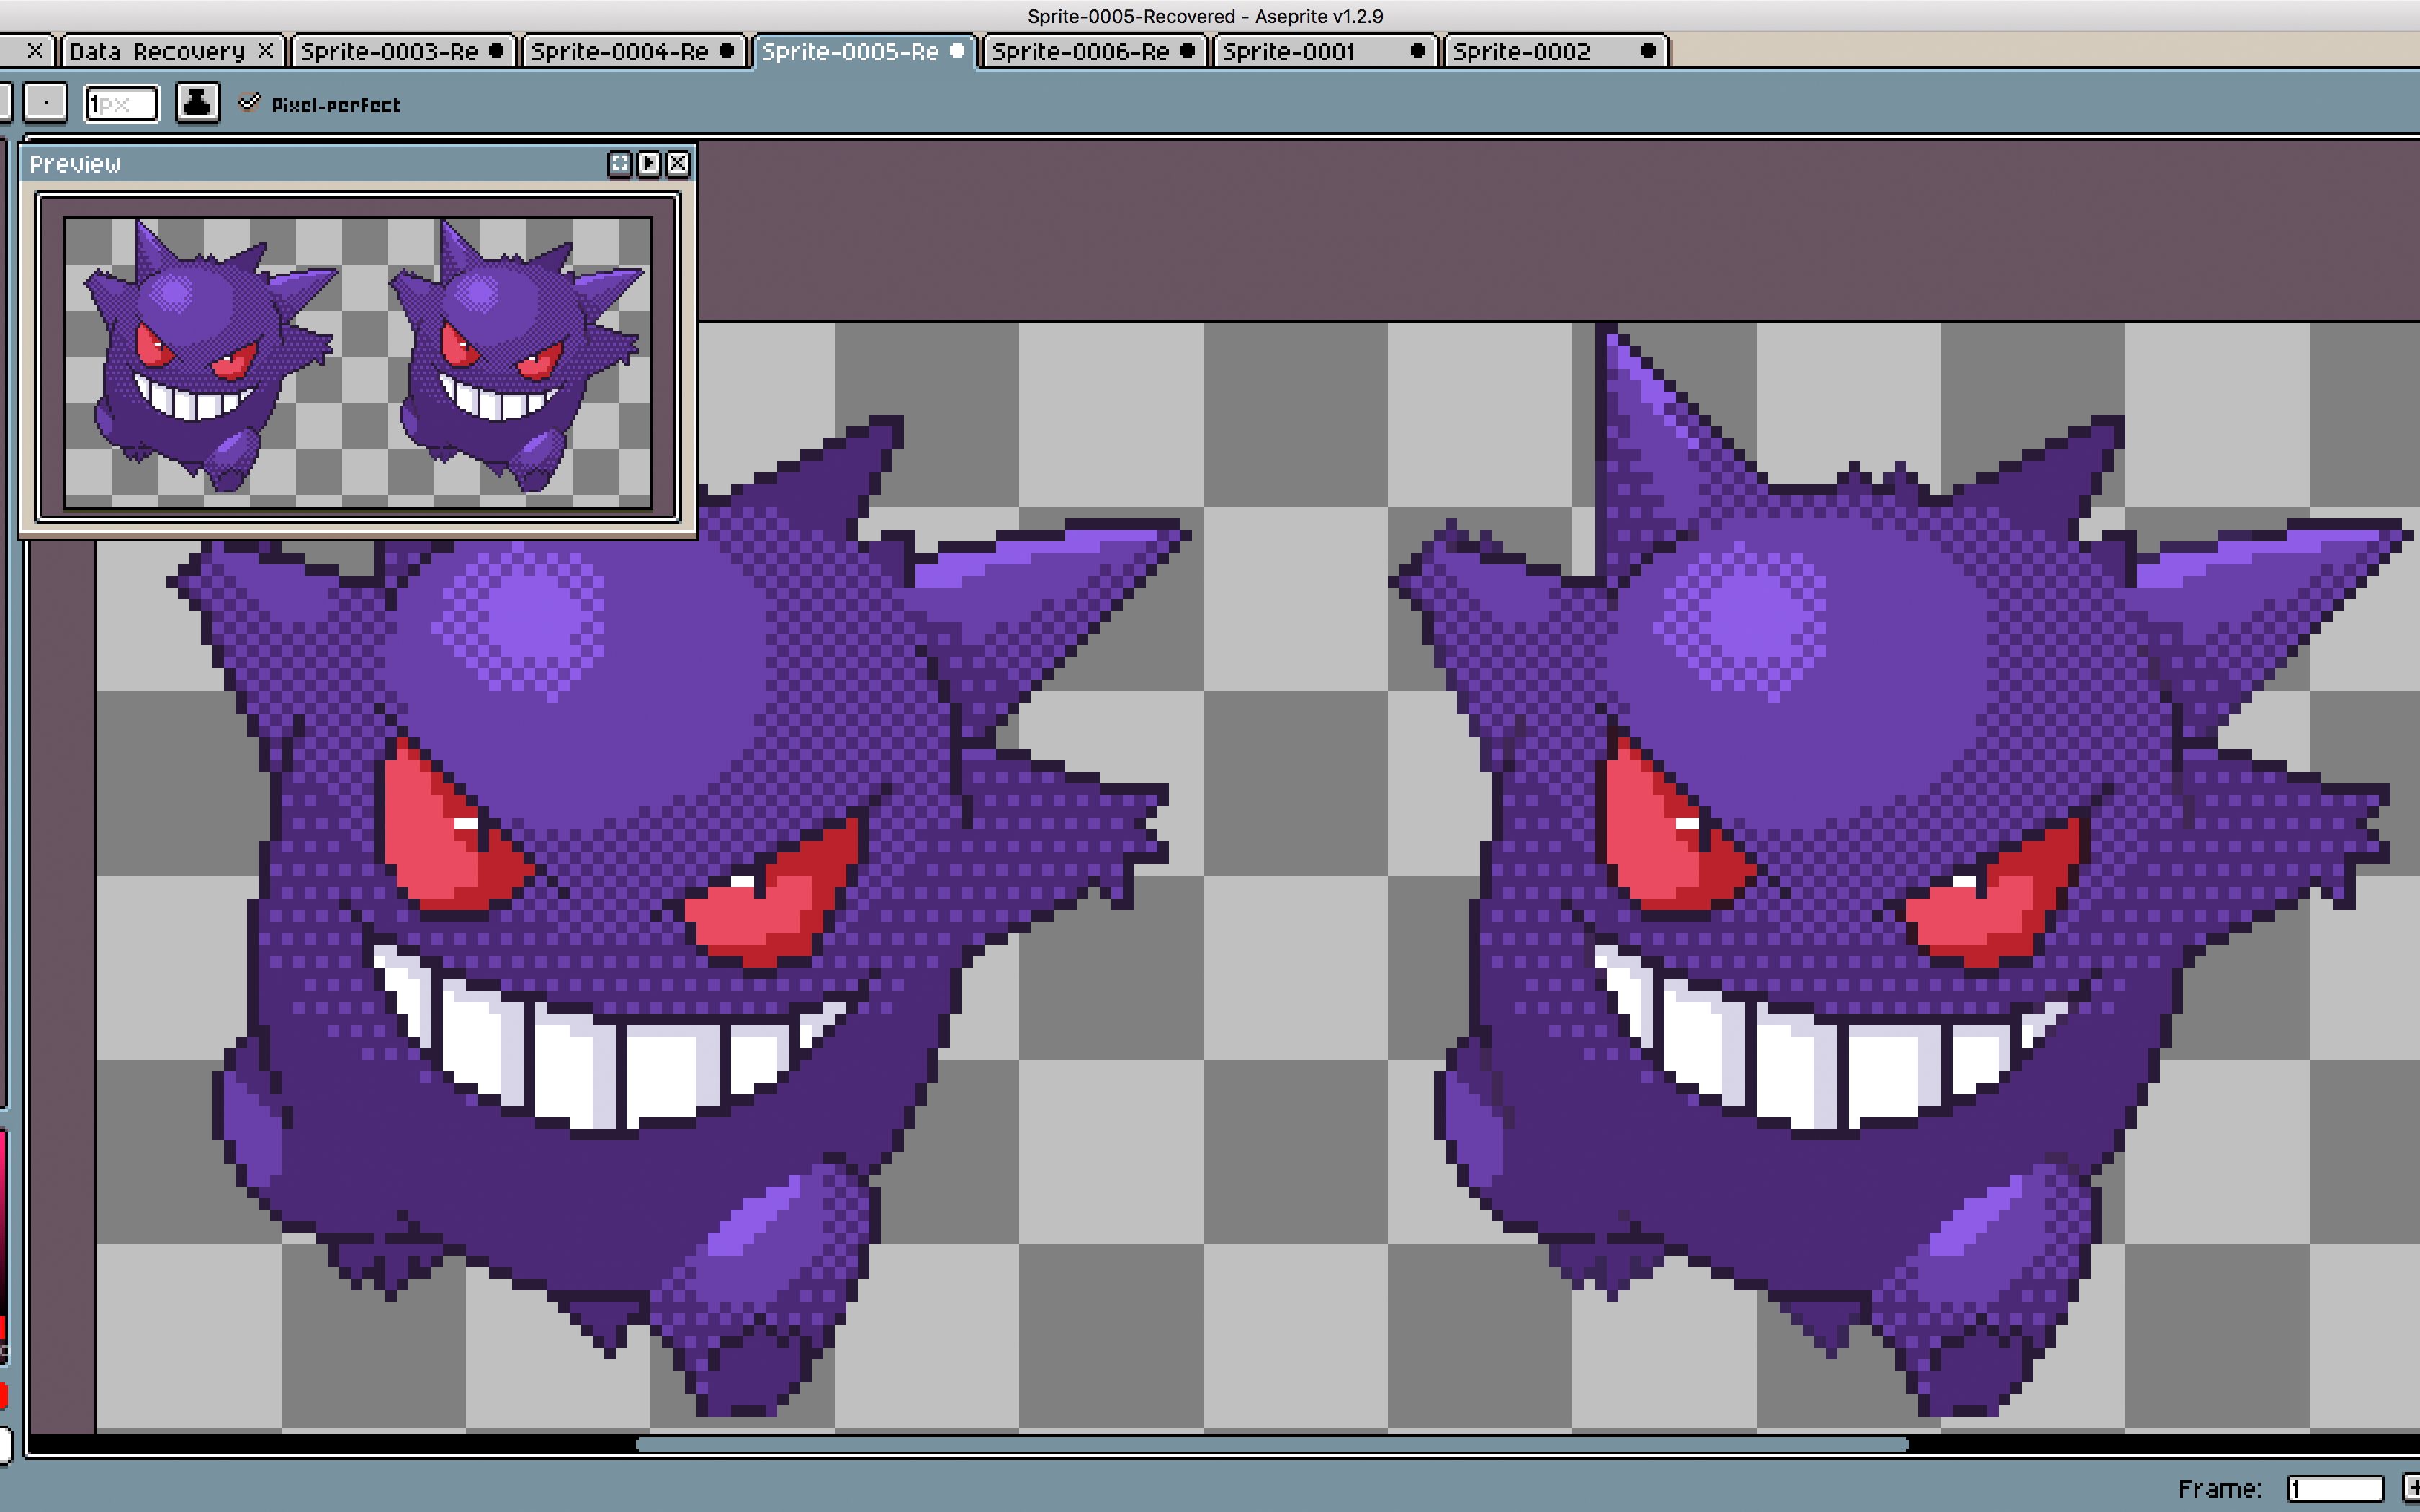This screenshot has height=1512, width=2420.
Task: Center the Preview window view icon
Action: pos(620,163)
